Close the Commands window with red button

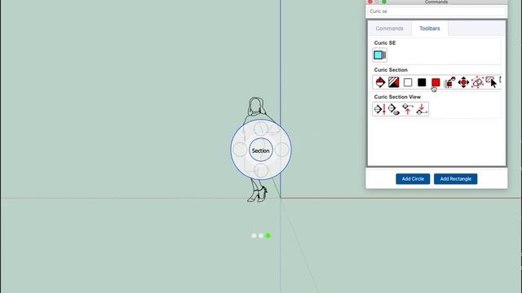pyautogui.click(x=370, y=2)
